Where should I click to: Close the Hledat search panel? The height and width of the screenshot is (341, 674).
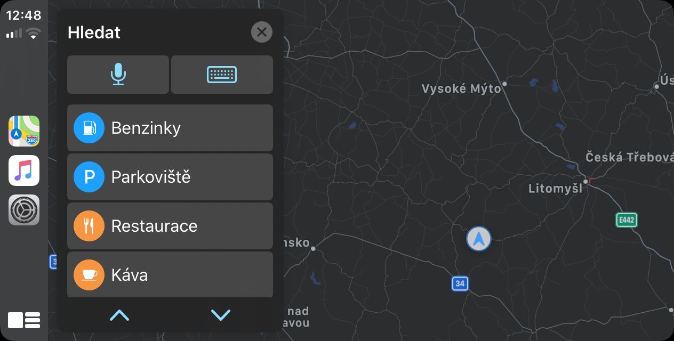coord(261,33)
